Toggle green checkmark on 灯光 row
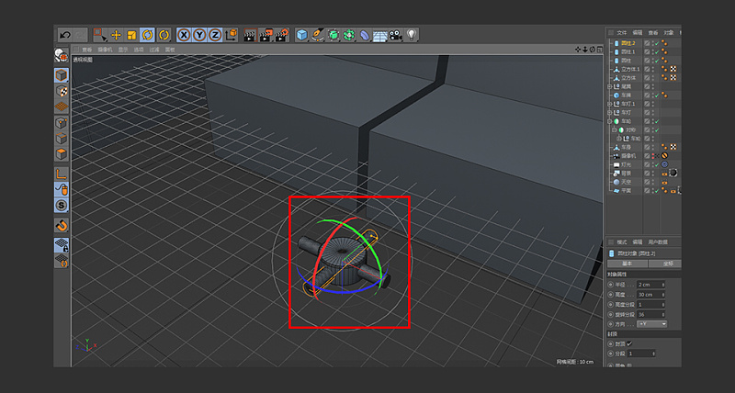This screenshot has height=393, width=735. coord(657,165)
